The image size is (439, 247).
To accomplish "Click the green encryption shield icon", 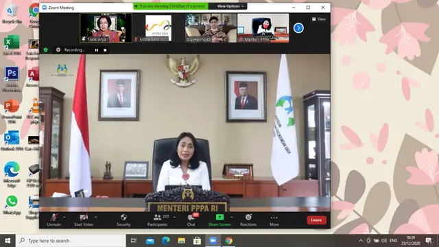I will (x=46, y=50).
